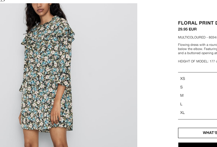Click the cropped italic text at top-left

click(2, 1)
